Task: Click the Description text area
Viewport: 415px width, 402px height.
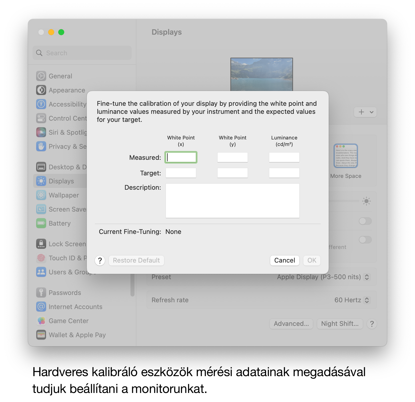Action: (233, 201)
